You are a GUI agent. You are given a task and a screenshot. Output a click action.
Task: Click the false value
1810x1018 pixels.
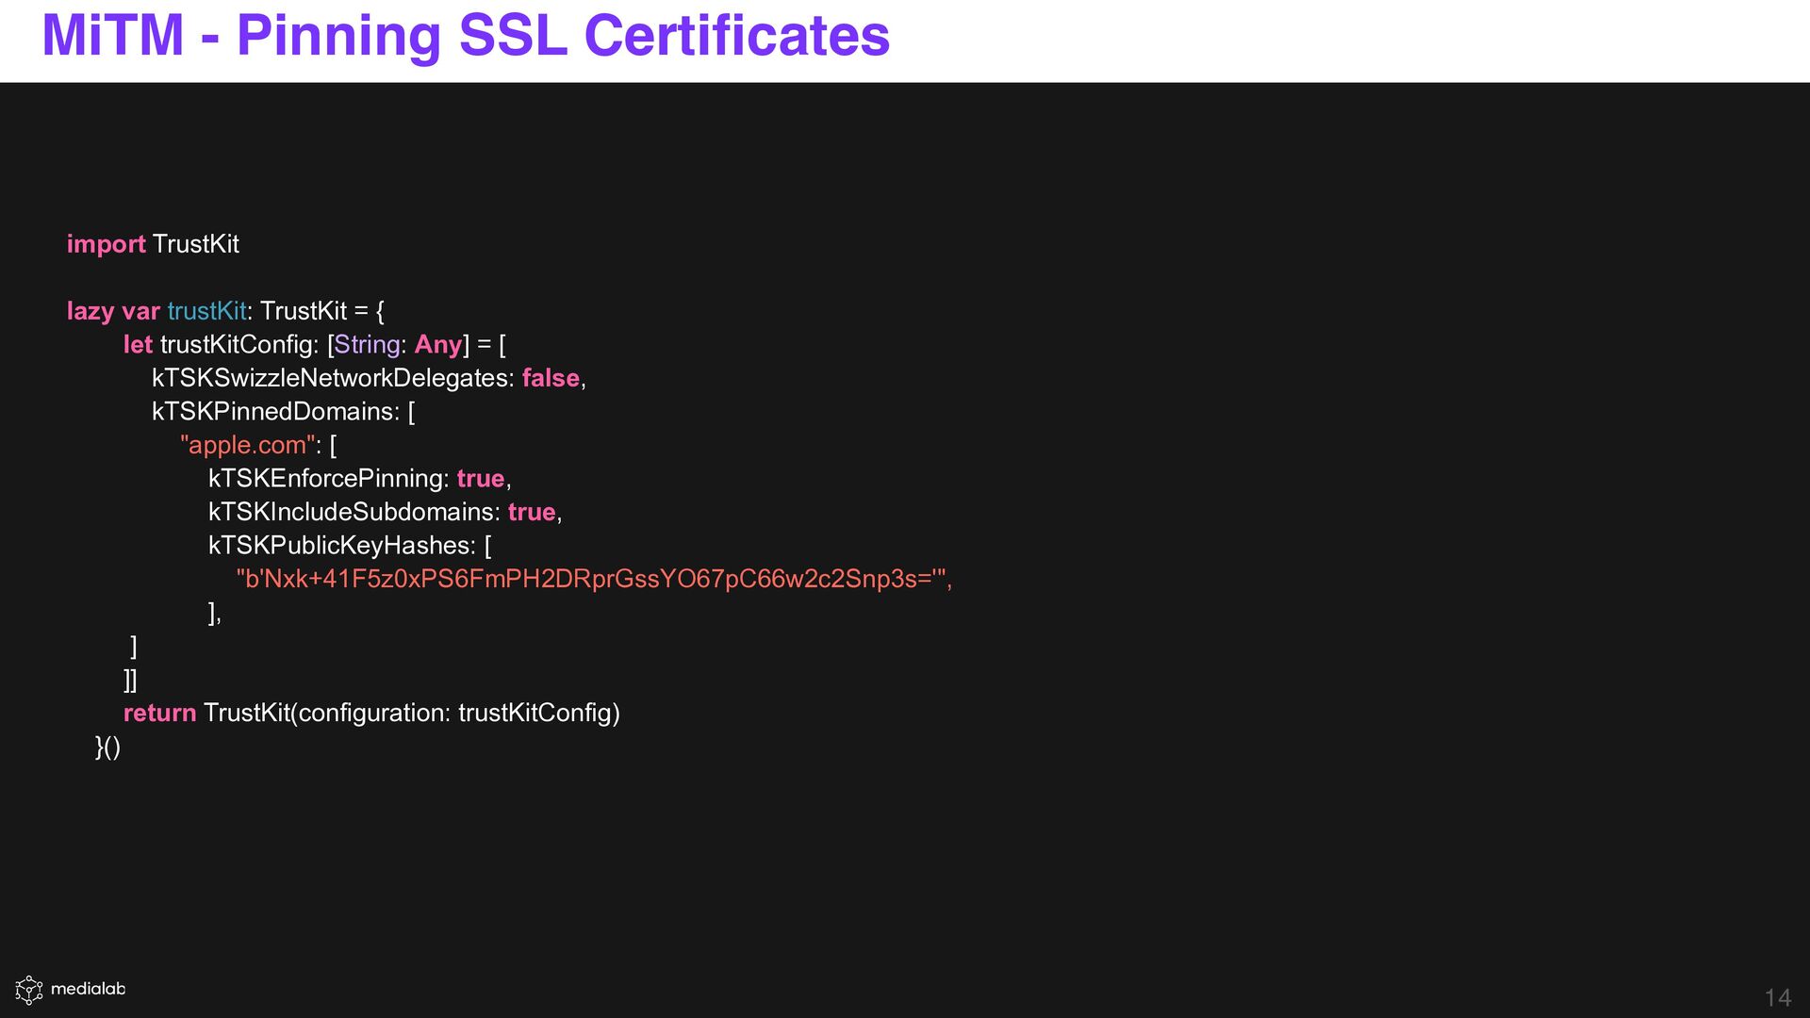pyautogui.click(x=551, y=378)
